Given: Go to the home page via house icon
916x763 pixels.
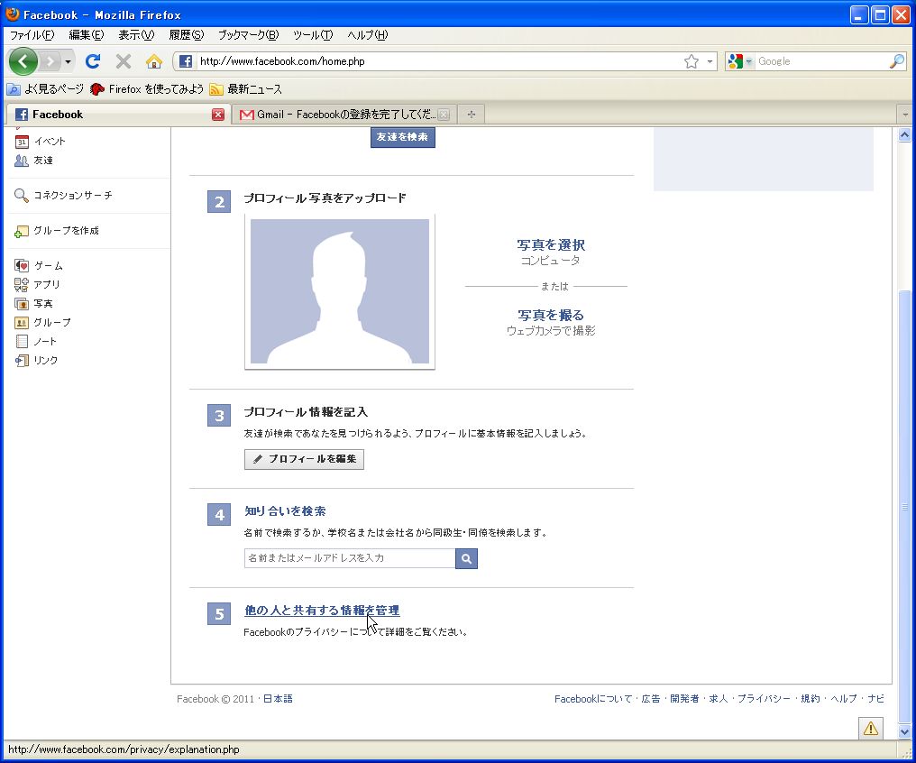Looking at the screenshot, I should pos(153,60).
